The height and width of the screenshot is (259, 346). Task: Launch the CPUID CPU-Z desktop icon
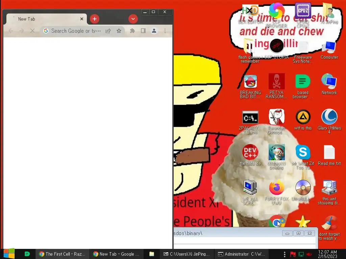pyautogui.click(x=303, y=15)
